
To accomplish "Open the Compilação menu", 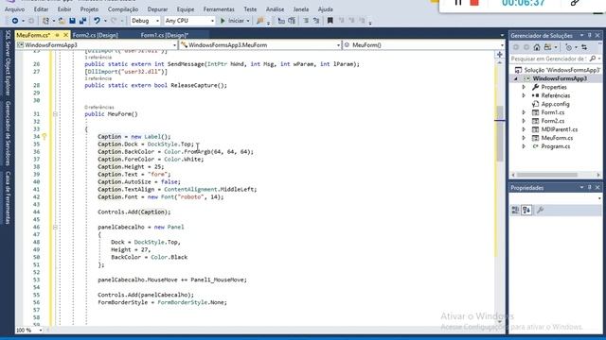I will pyautogui.click(x=123, y=9).
